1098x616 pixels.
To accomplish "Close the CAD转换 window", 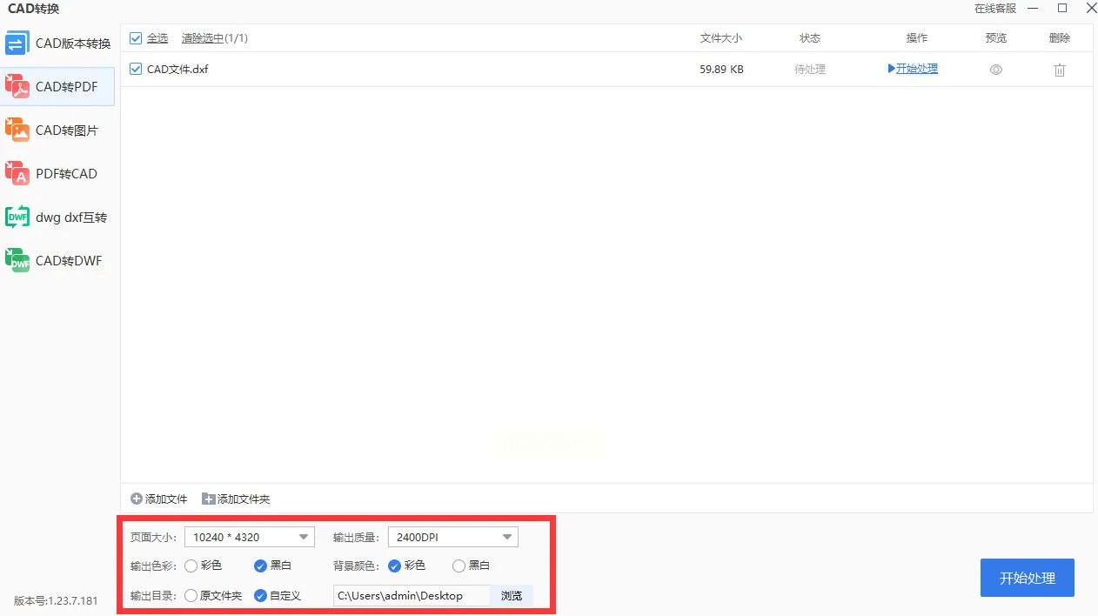I will (1091, 9).
